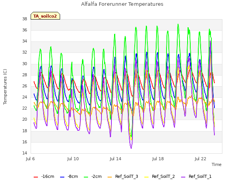Toggle the Ref_SoilT_1 legend entry

196,177
